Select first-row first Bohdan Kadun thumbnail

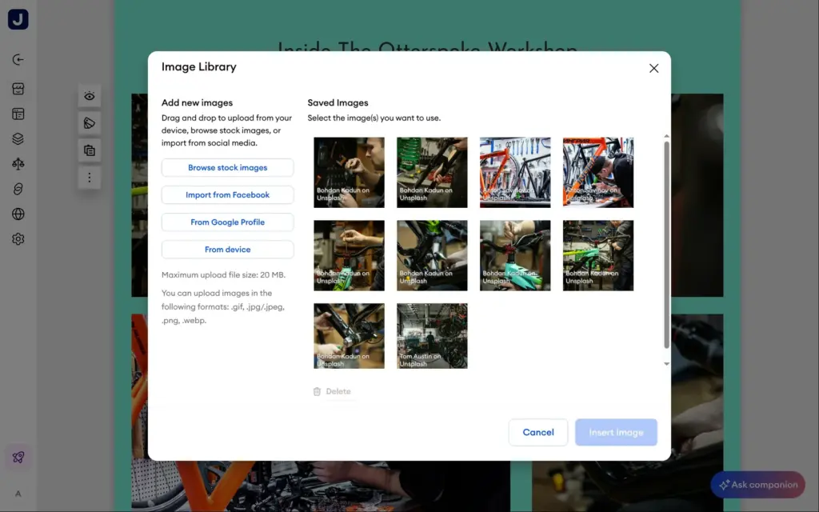pyautogui.click(x=349, y=173)
